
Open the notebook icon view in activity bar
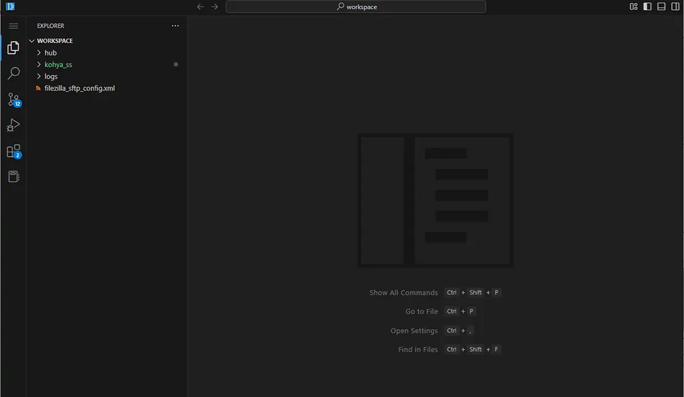[13, 177]
